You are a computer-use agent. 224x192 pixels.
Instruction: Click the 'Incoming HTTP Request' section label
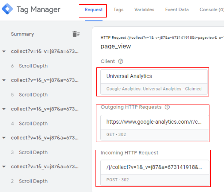pos(129,153)
